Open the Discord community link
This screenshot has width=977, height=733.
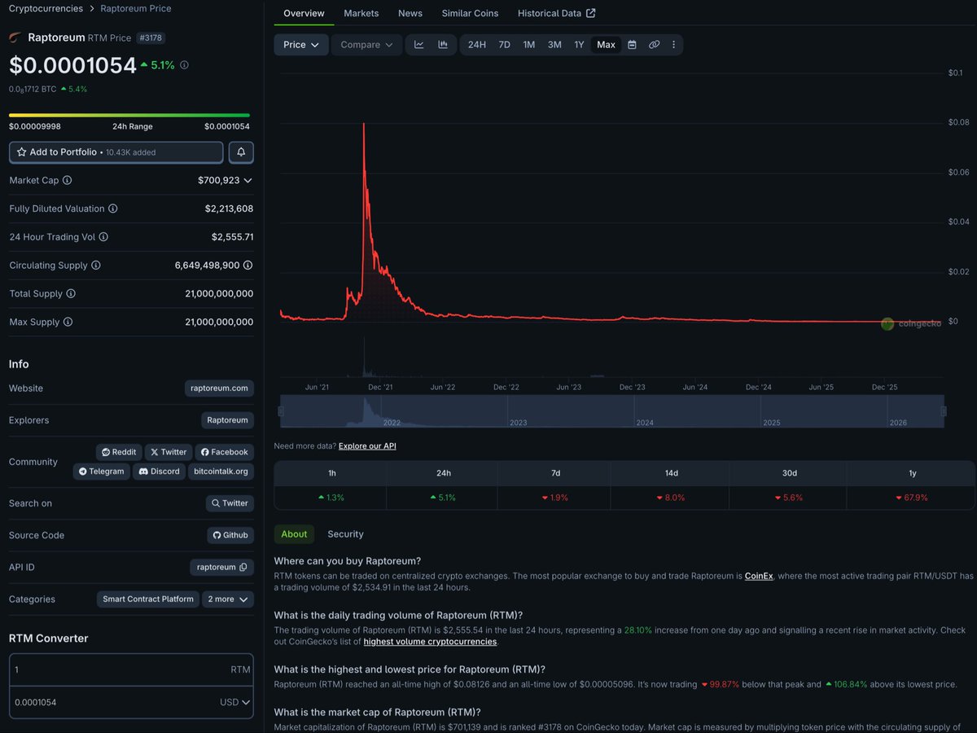click(x=159, y=472)
